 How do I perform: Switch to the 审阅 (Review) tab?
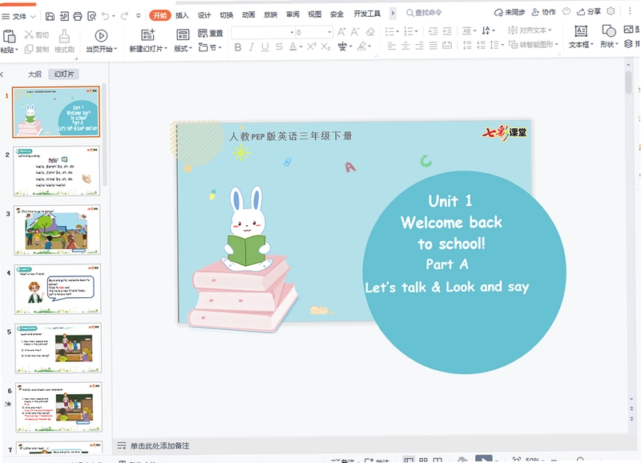point(292,14)
